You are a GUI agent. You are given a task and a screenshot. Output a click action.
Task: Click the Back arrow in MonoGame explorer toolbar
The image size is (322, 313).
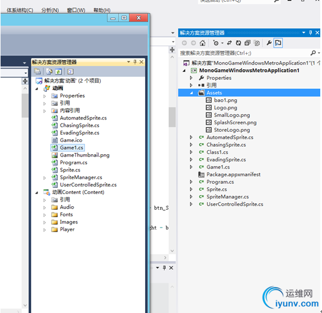(184, 43)
